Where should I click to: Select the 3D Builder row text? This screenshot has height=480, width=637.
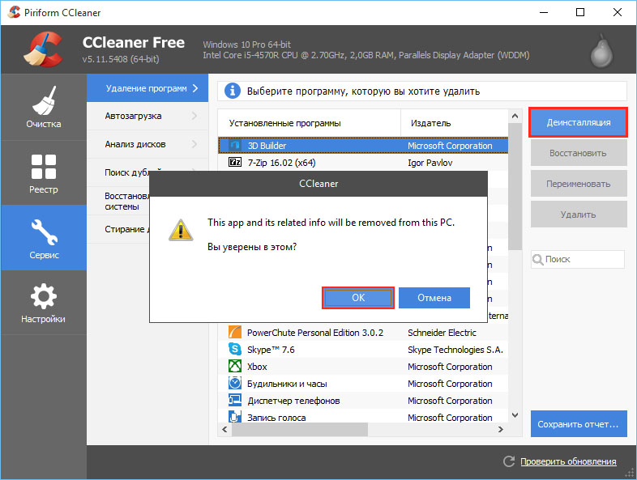[267, 146]
